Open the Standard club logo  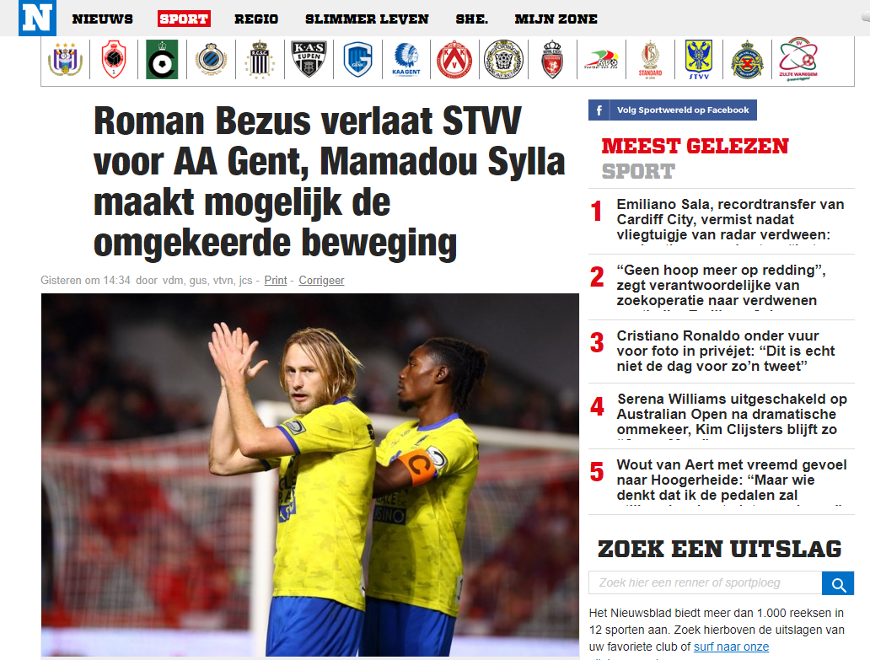(x=650, y=59)
